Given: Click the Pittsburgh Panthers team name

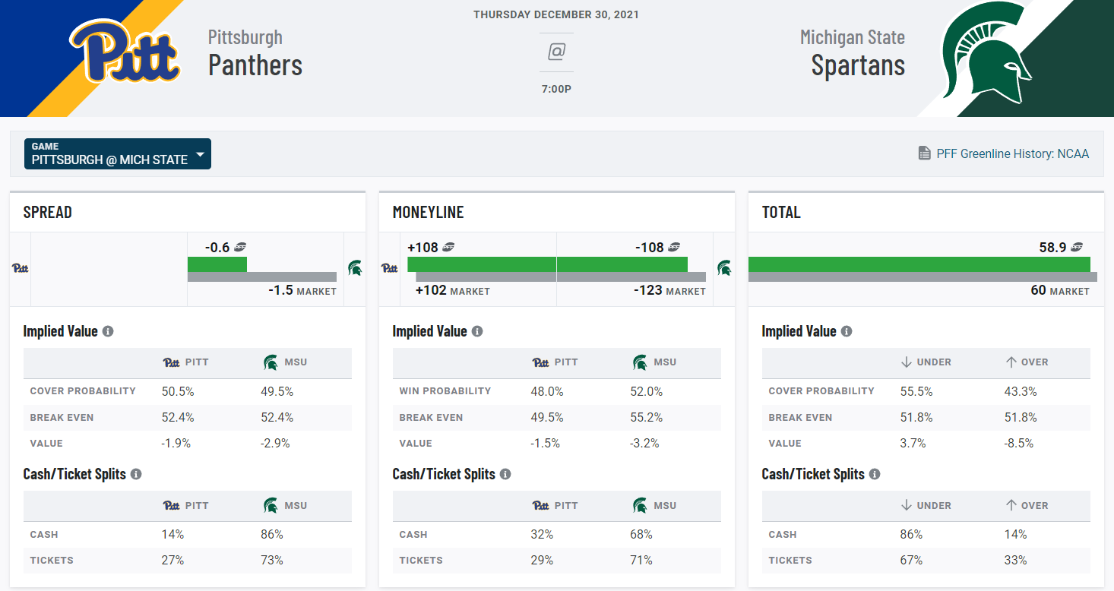Looking at the screenshot, I should [x=255, y=52].
